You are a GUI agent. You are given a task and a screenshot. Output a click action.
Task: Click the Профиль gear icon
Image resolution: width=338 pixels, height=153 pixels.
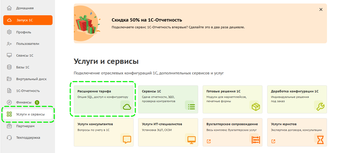click(9, 32)
